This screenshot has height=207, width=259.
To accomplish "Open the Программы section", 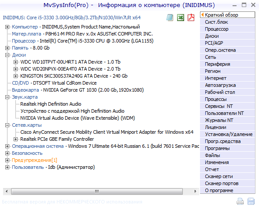I will pos(227,148).
